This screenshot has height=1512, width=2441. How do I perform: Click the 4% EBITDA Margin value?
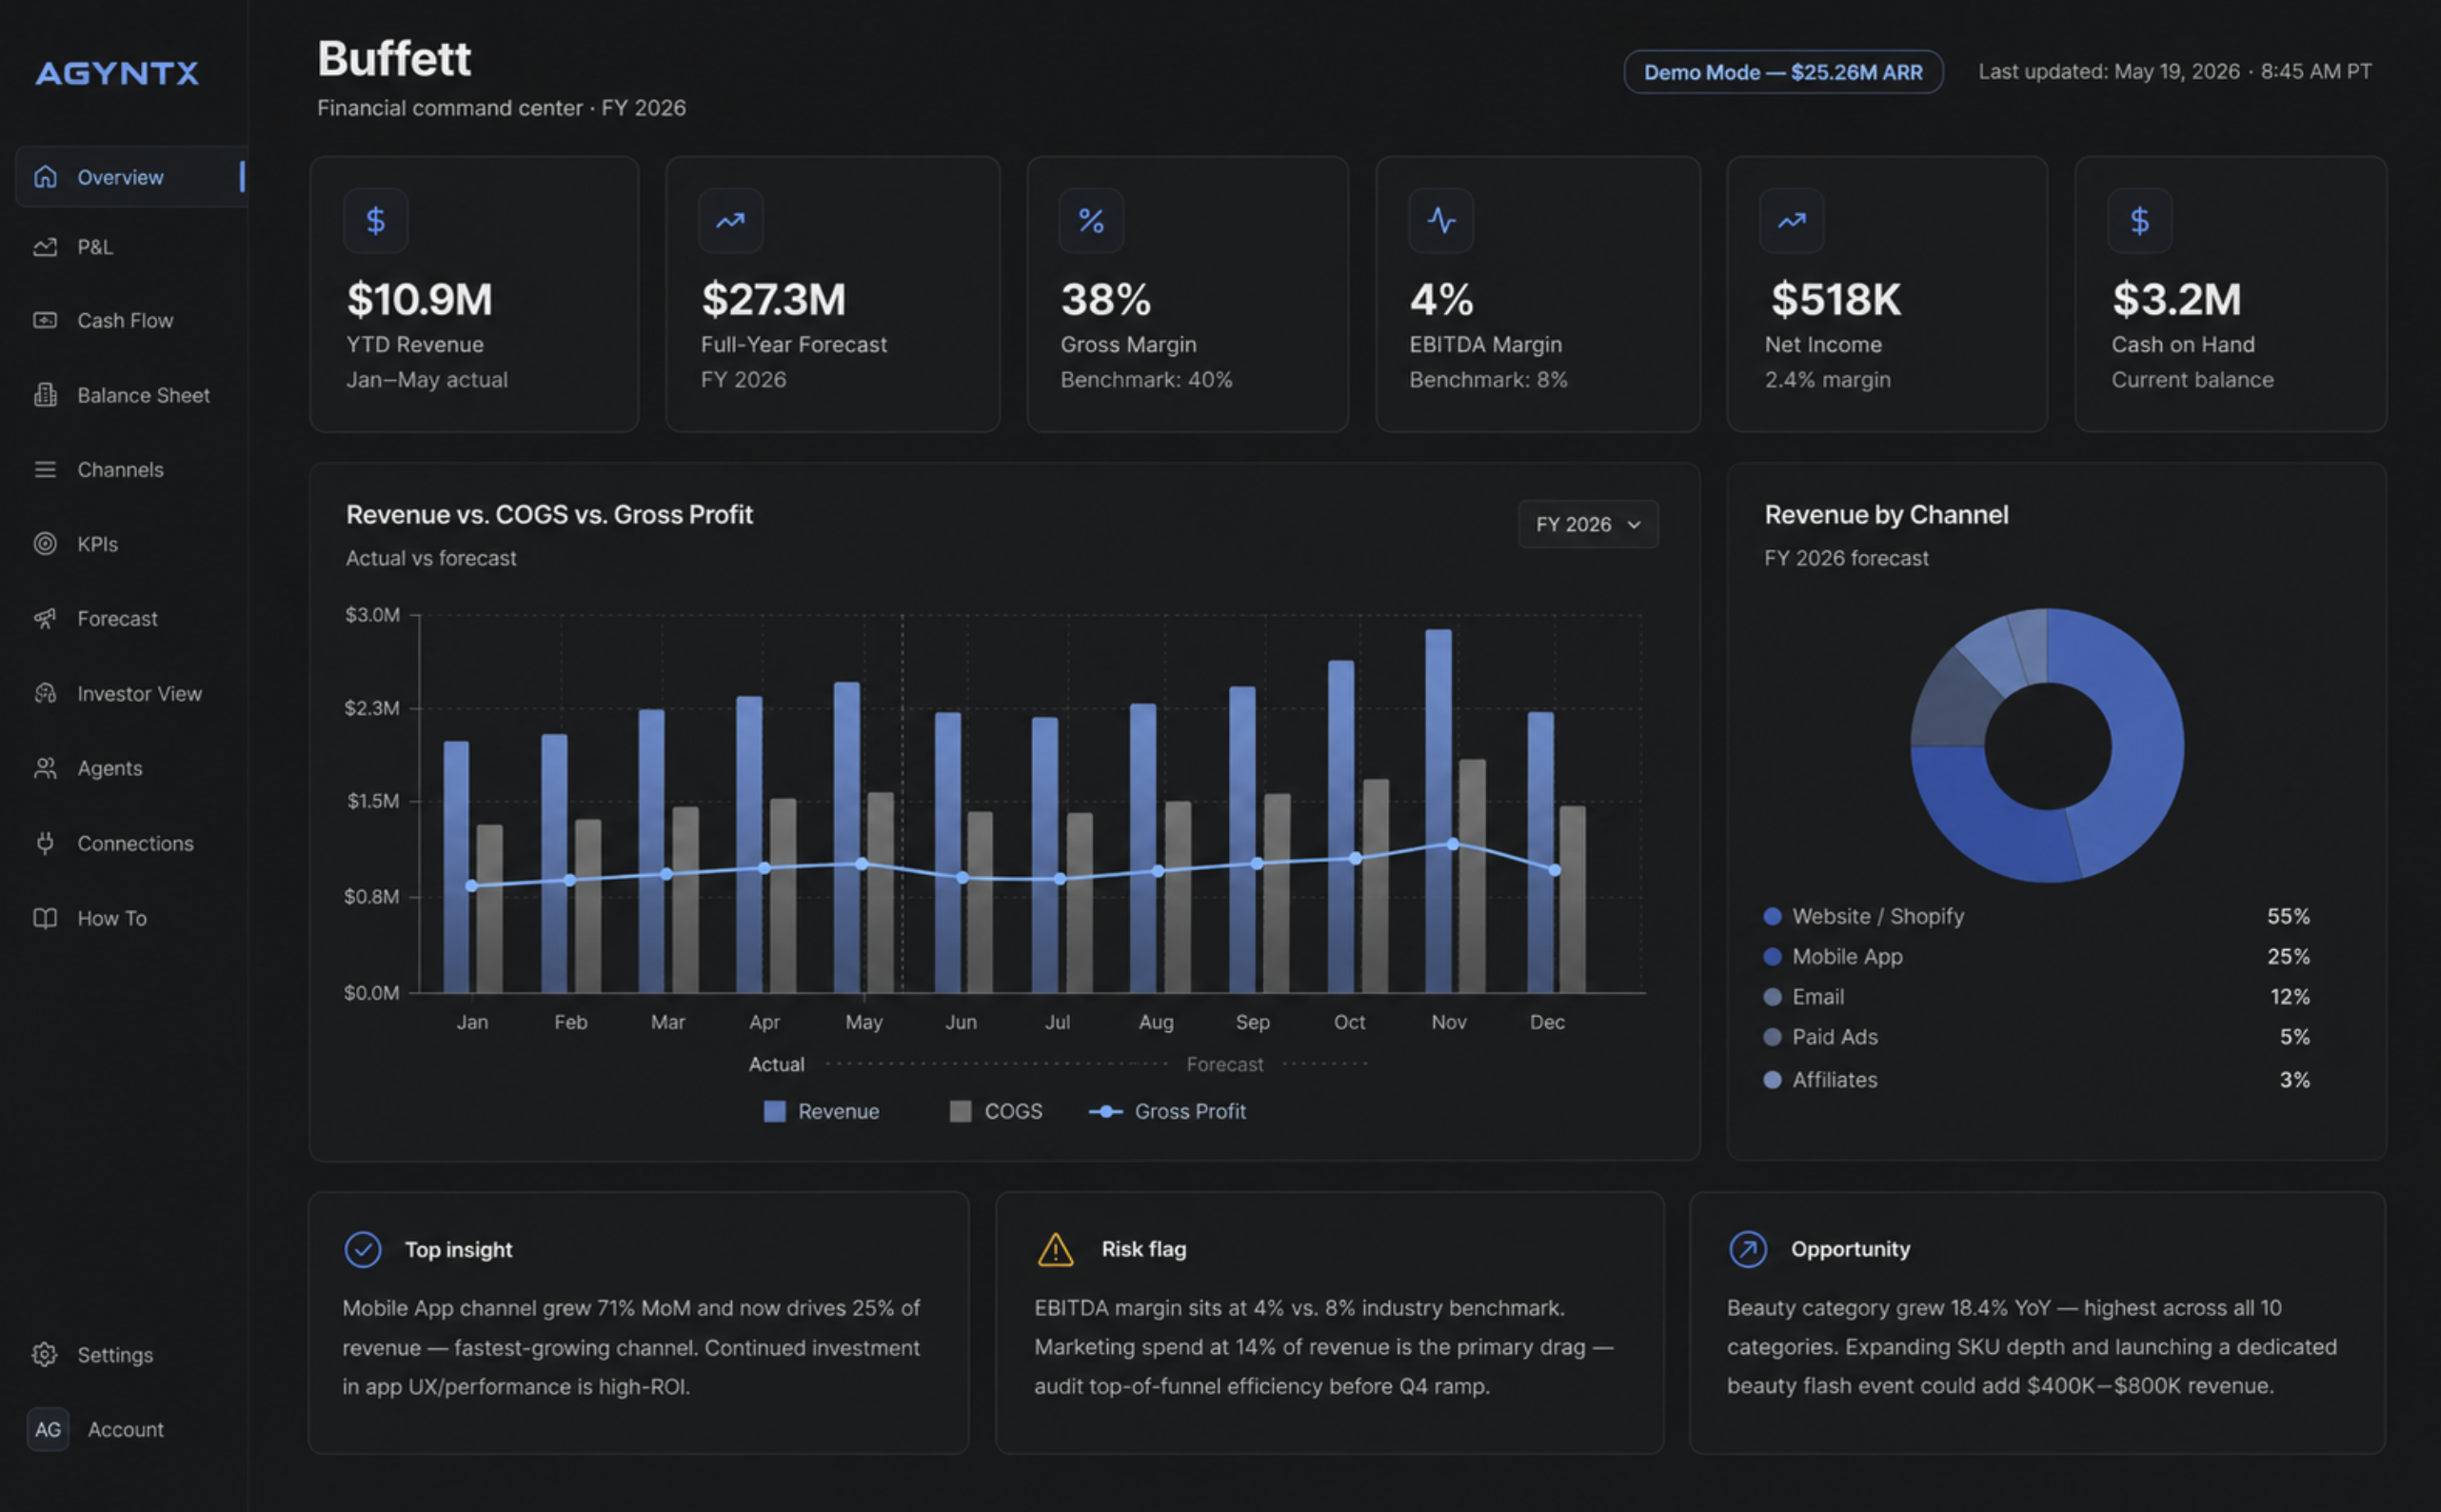pyautogui.click(x=1441, y=299)
